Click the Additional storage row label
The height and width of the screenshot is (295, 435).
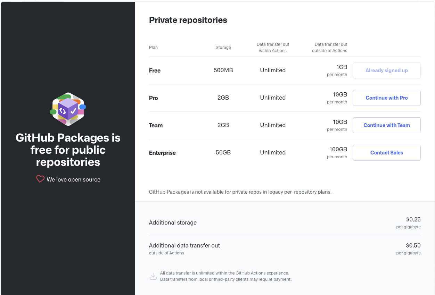coord(173,222)
